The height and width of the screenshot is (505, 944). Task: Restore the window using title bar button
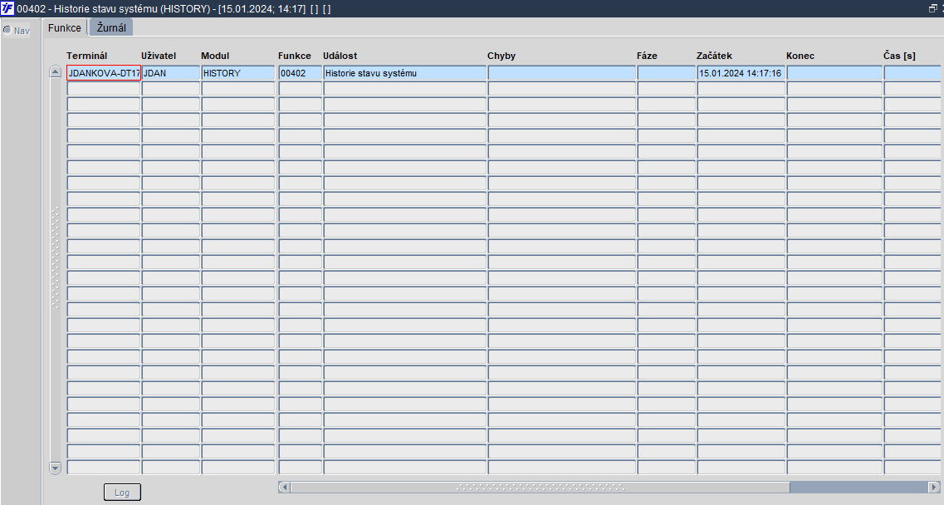coord(933,8)
